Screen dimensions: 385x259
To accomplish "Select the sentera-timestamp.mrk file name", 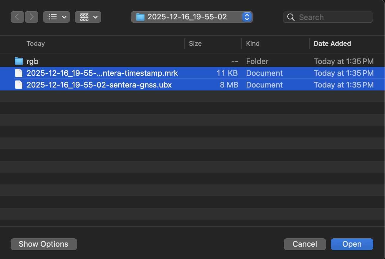I will pos(102,73).
